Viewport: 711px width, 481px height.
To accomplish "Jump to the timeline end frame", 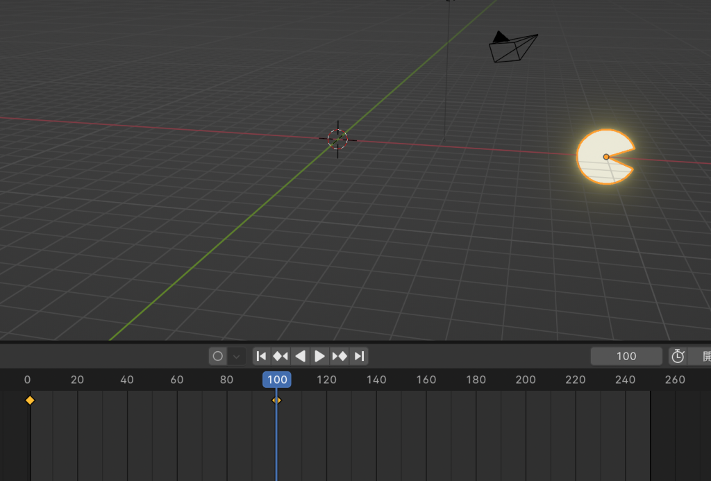I will [359, 356].
